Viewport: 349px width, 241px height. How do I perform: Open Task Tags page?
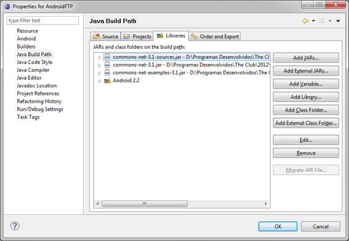click(x=28, y=117)
